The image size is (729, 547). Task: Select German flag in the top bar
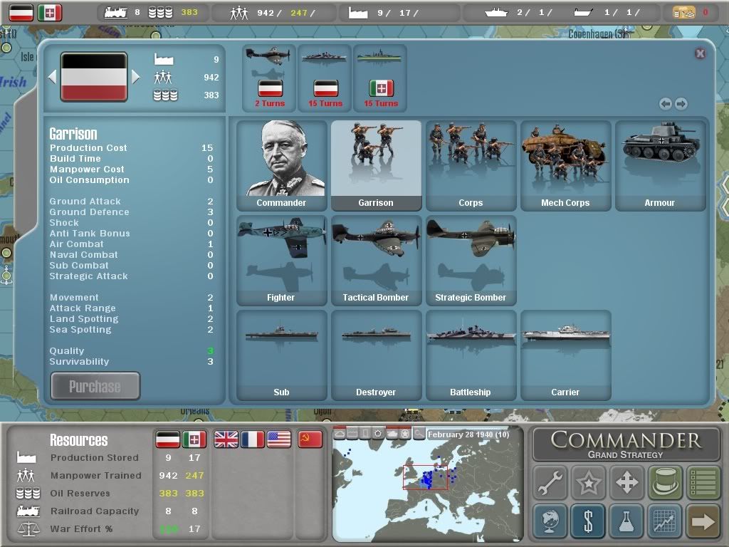pos(21,13)
